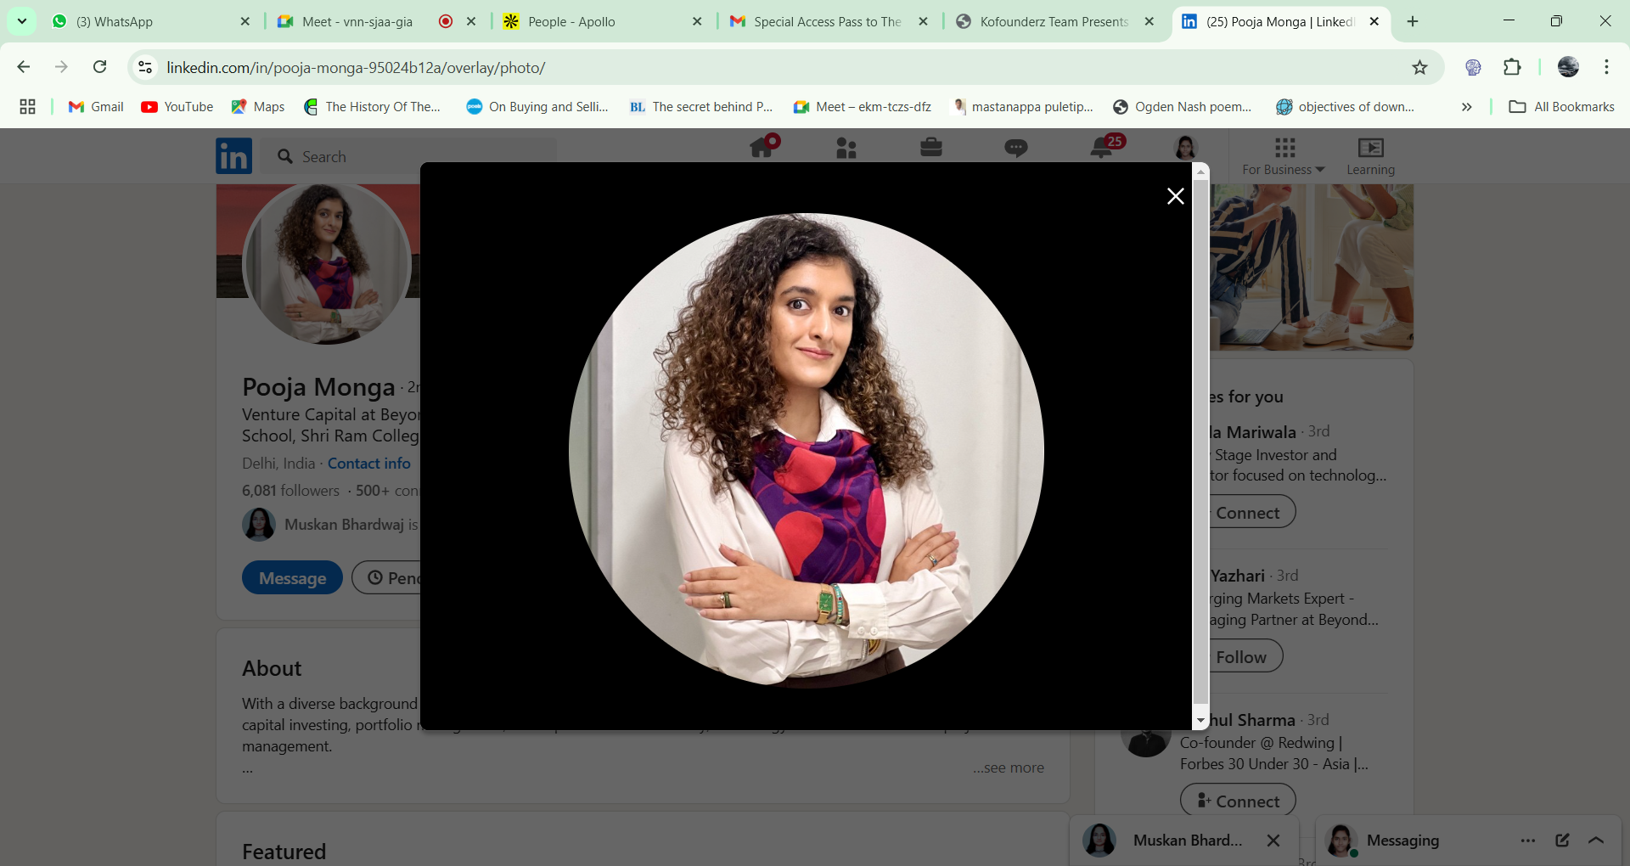Screen dimensions: 1630x866
Task: Connect with Sharma, Co-founder @ Redwing
Action: 1238,801
